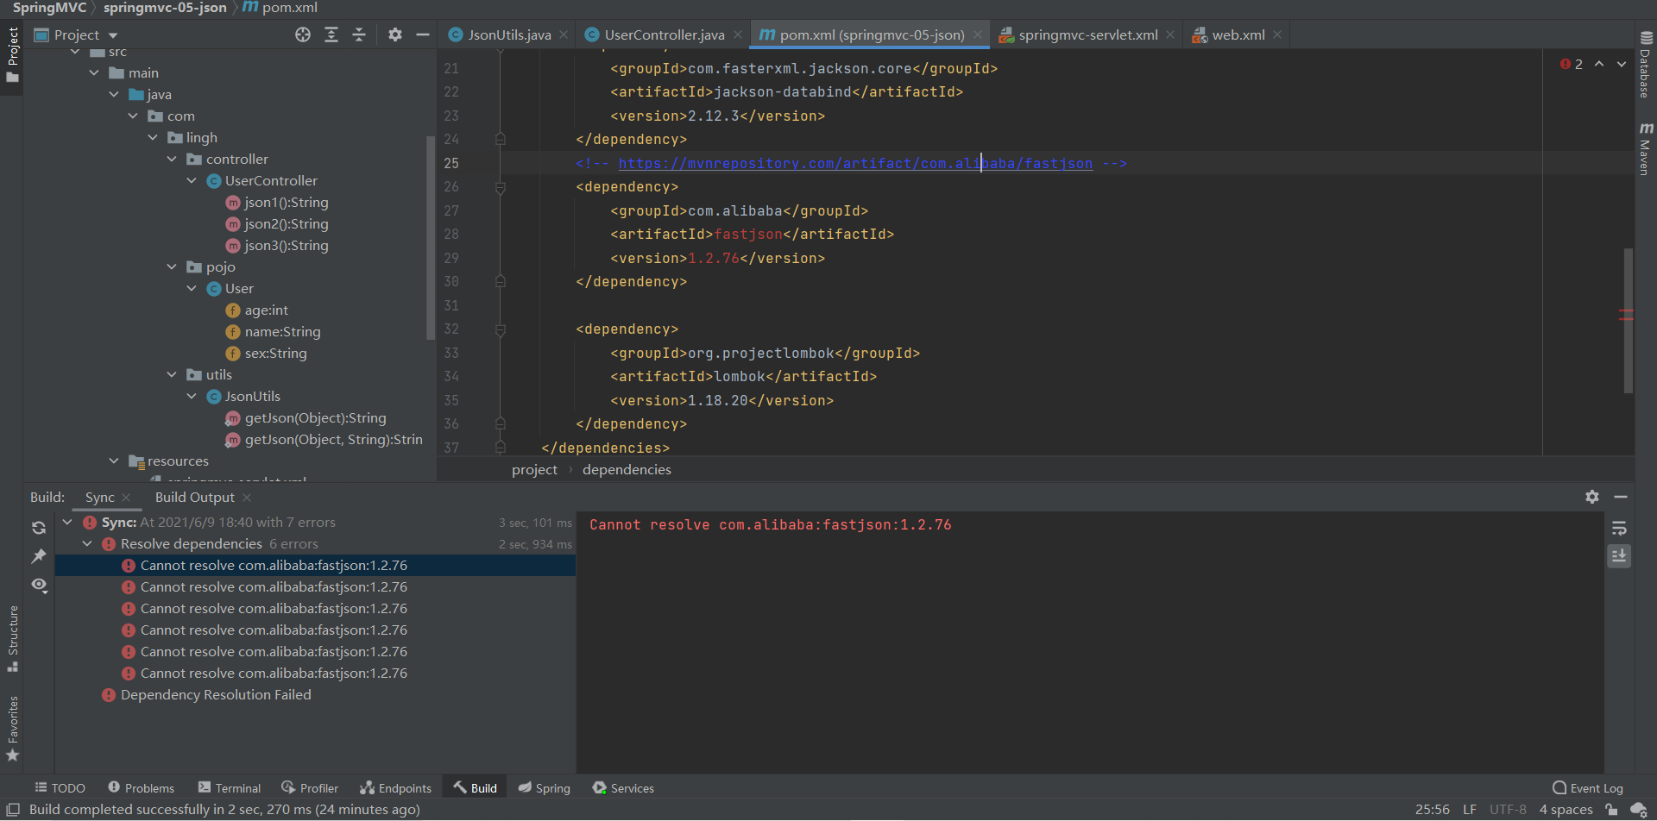The image size is (1657, 821).
Task: Click Collapse All in Project panel
Action: [x=359, y=34]
